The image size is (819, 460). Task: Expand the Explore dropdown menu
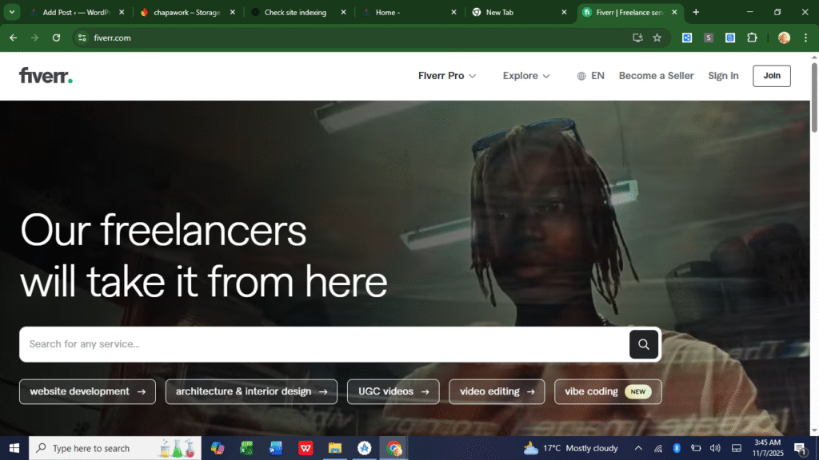tap(526, 76)
